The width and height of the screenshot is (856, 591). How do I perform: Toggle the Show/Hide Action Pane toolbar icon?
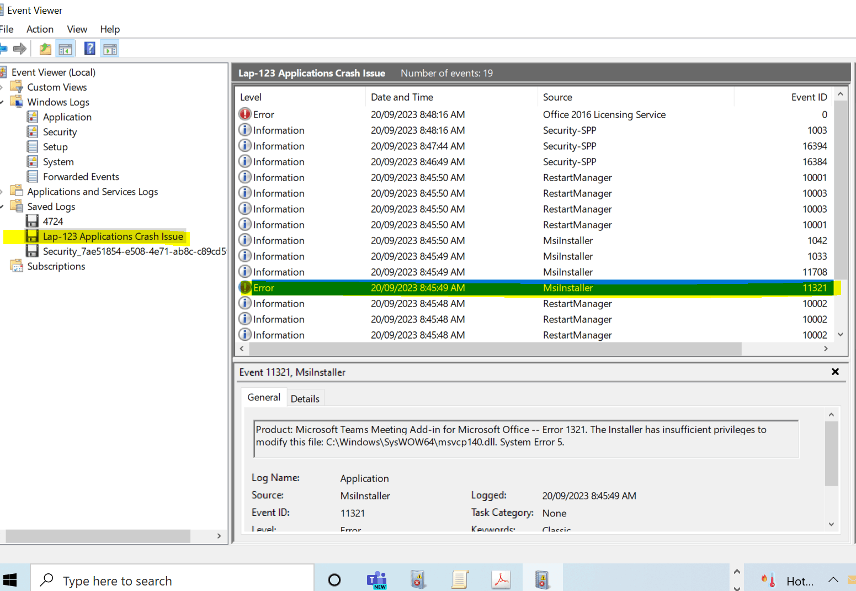pos(110,49)
